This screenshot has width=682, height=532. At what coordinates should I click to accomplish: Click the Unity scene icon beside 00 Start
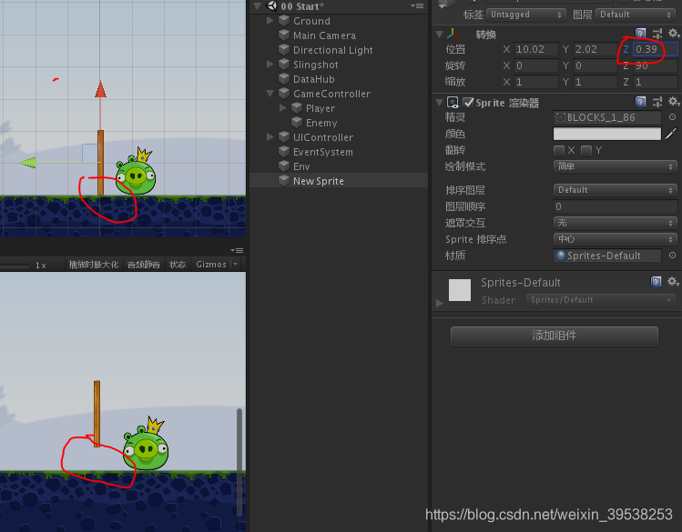point(272,5)
